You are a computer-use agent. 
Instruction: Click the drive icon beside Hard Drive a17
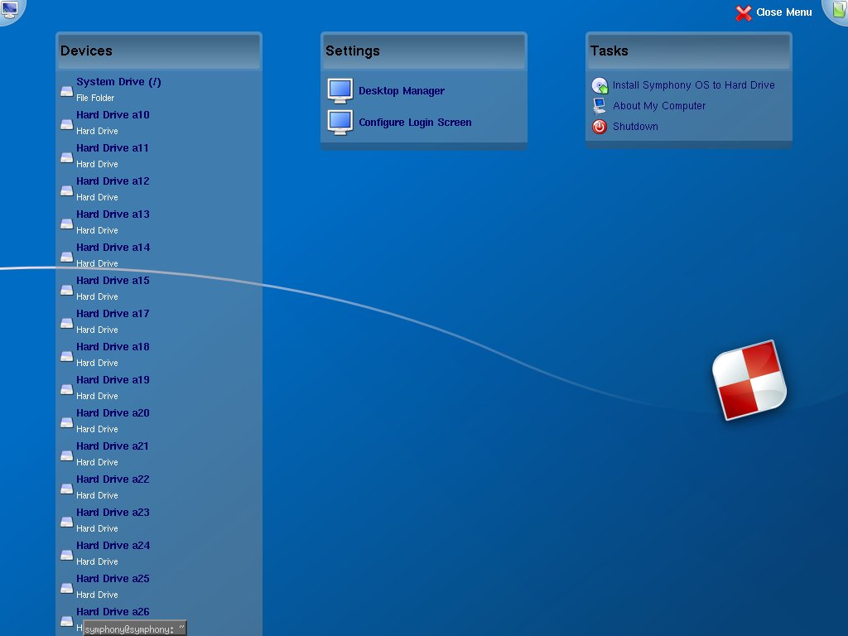66,323
